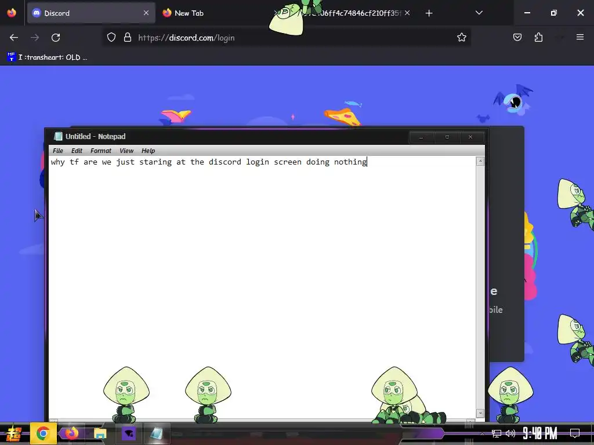
Task: Open Notepad Help menu
Action: [148, 151]
